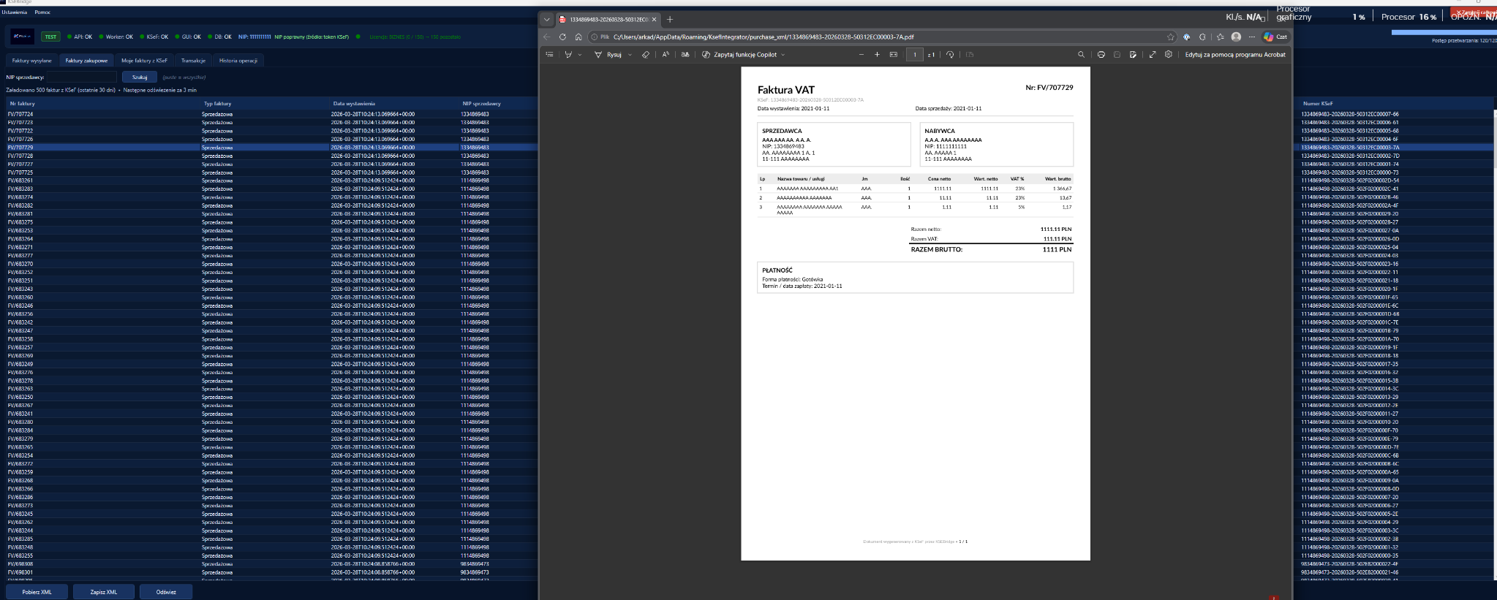Screen dimensions: 1497x600
Task: Click the PDF zoom in plus icon
Action: pyautogui.click(x=877, y=55)
